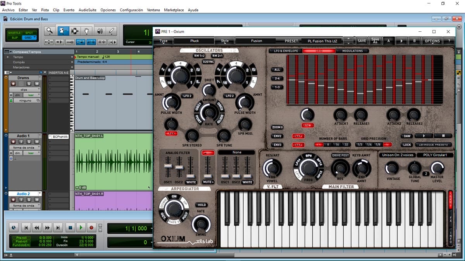The height and width of the screenshot is (261, 465).
Task: Select the Selector waveform tool
Action: point(75,31)
